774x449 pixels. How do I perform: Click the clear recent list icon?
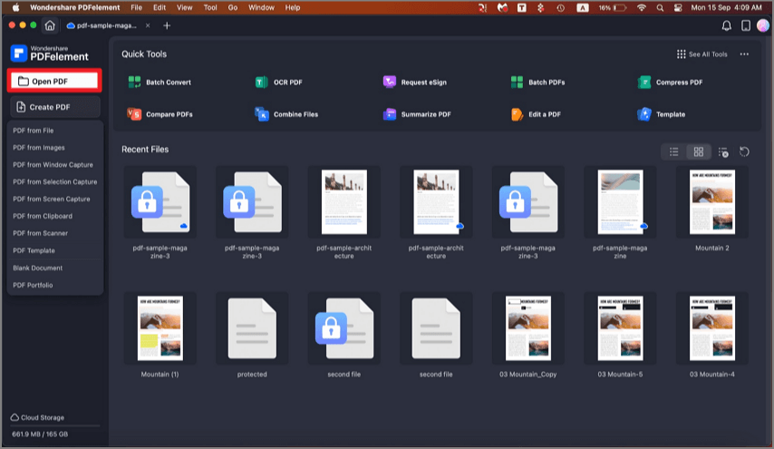[x=723, y=152]
